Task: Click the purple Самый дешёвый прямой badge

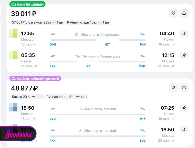Action: click(35, 78)
